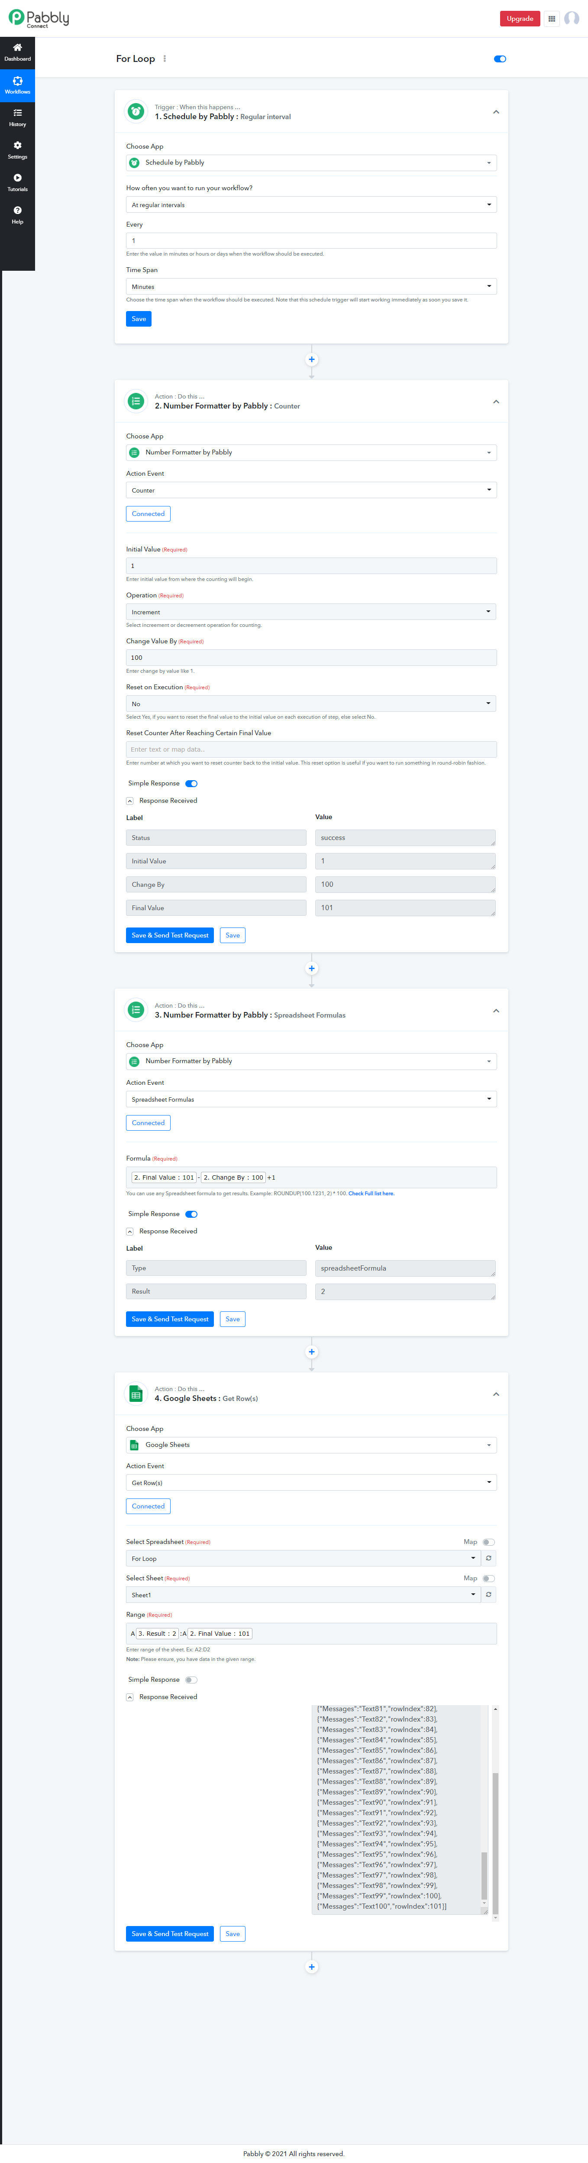The image size is (588, 2163).
Task: Click the Final Value result field showing 101
Action: click(405, 908)
